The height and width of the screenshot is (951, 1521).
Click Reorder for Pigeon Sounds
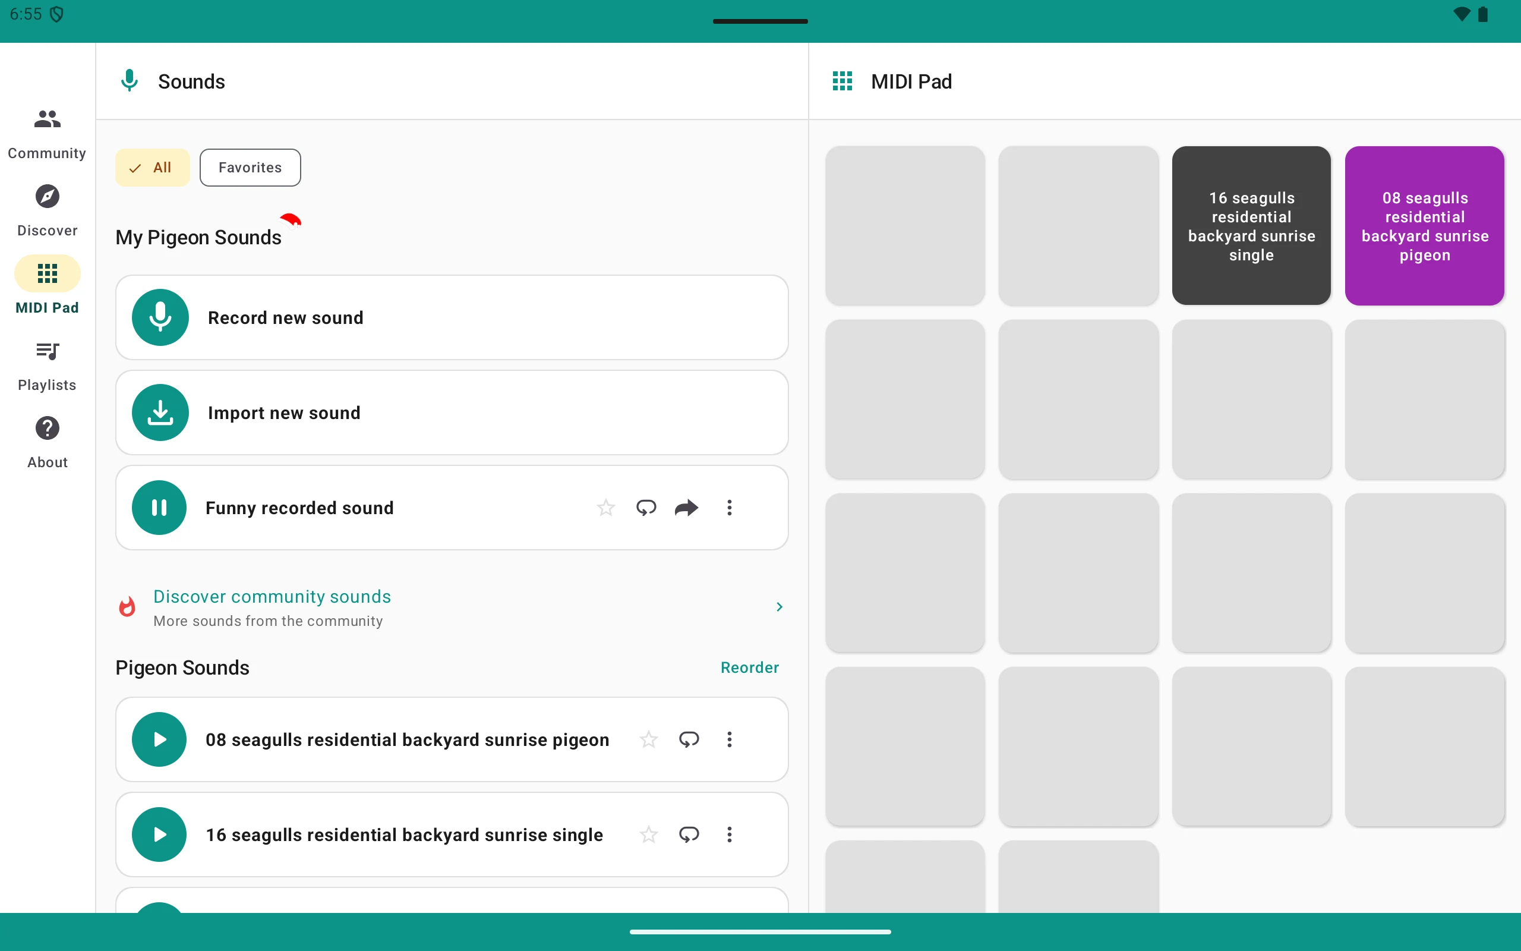pyautogui.click(x=750, y=667)
